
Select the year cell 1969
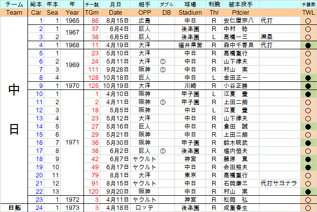tap(72, 65)
